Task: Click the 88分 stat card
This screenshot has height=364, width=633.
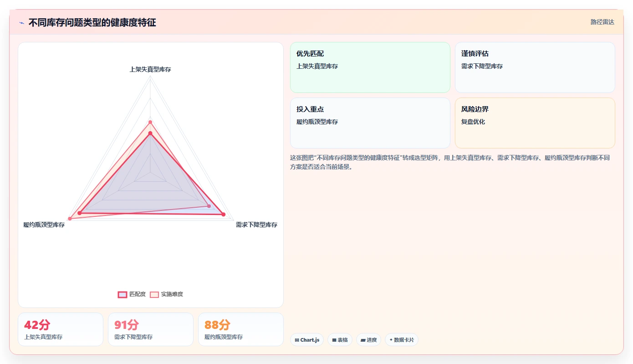Action: (241, 329)
